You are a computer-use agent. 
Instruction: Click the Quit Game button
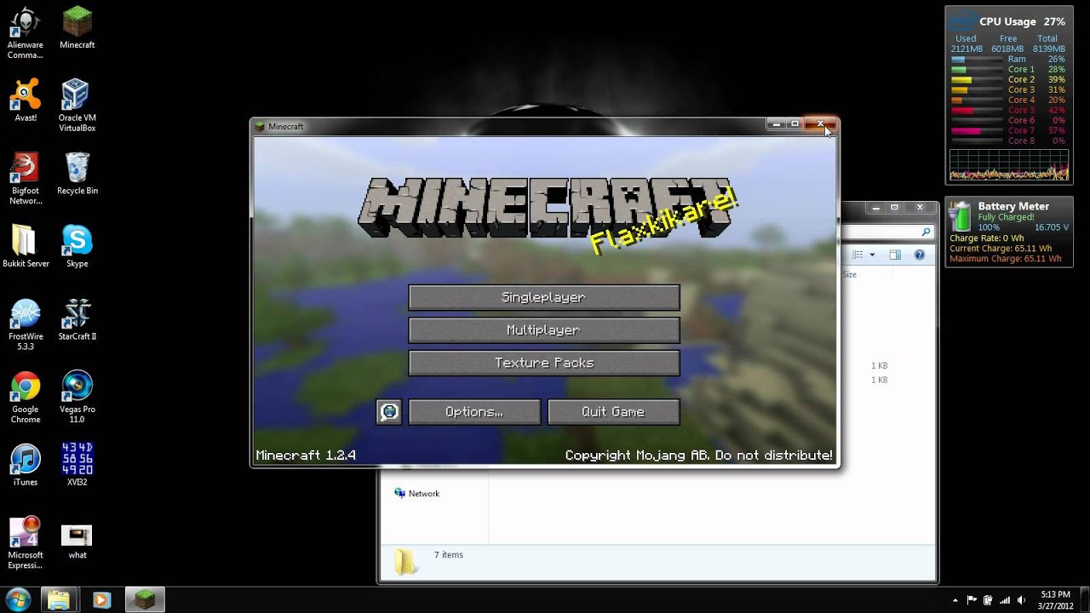pos(613,412)
